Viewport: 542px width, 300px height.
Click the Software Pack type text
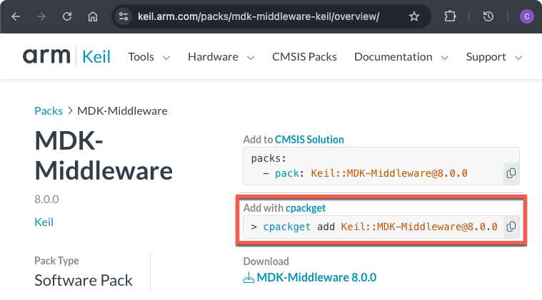tap(84, 280)
